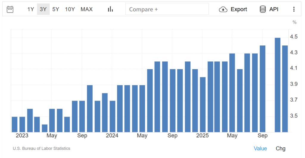The image size is (305, 158).
Task: Click the Export text label
Action: click(x=239, y=9)
